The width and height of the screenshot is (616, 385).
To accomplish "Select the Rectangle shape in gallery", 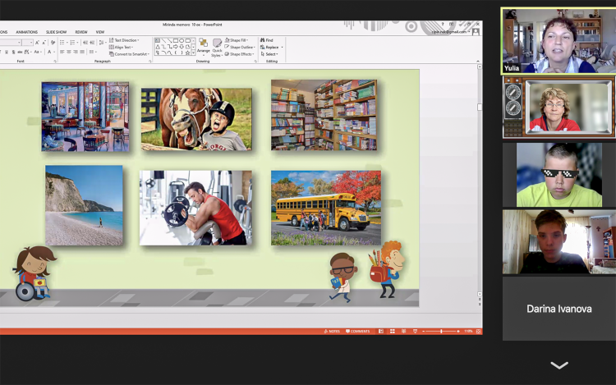I will coord(176,40).
